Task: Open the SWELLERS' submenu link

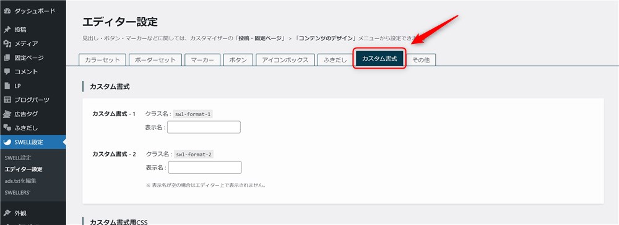Action: 18,193
